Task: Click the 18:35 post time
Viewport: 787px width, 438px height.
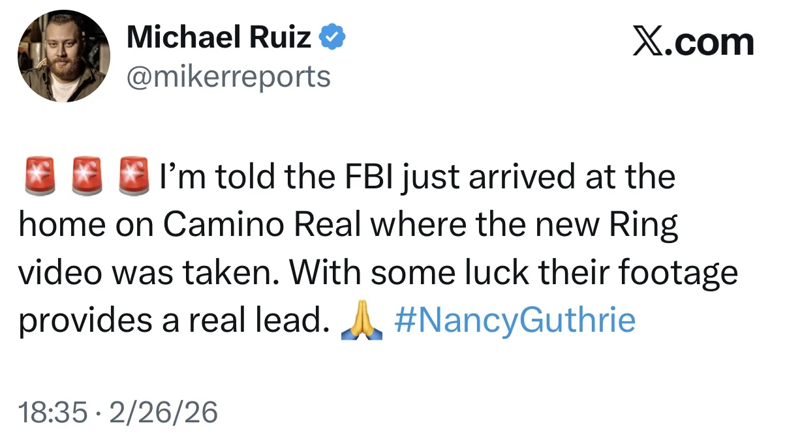Action: pyautogui.click(x=52, y=412)
